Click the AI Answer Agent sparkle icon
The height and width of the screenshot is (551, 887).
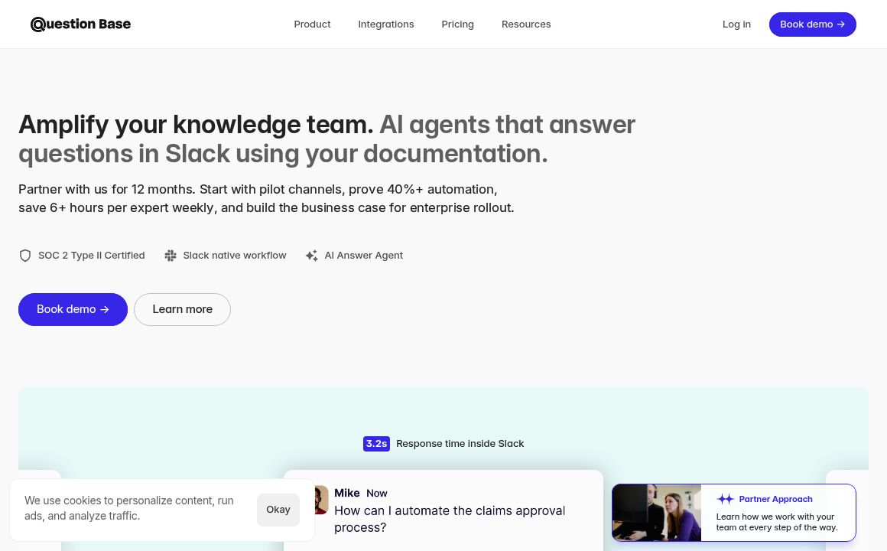[311, 256]
